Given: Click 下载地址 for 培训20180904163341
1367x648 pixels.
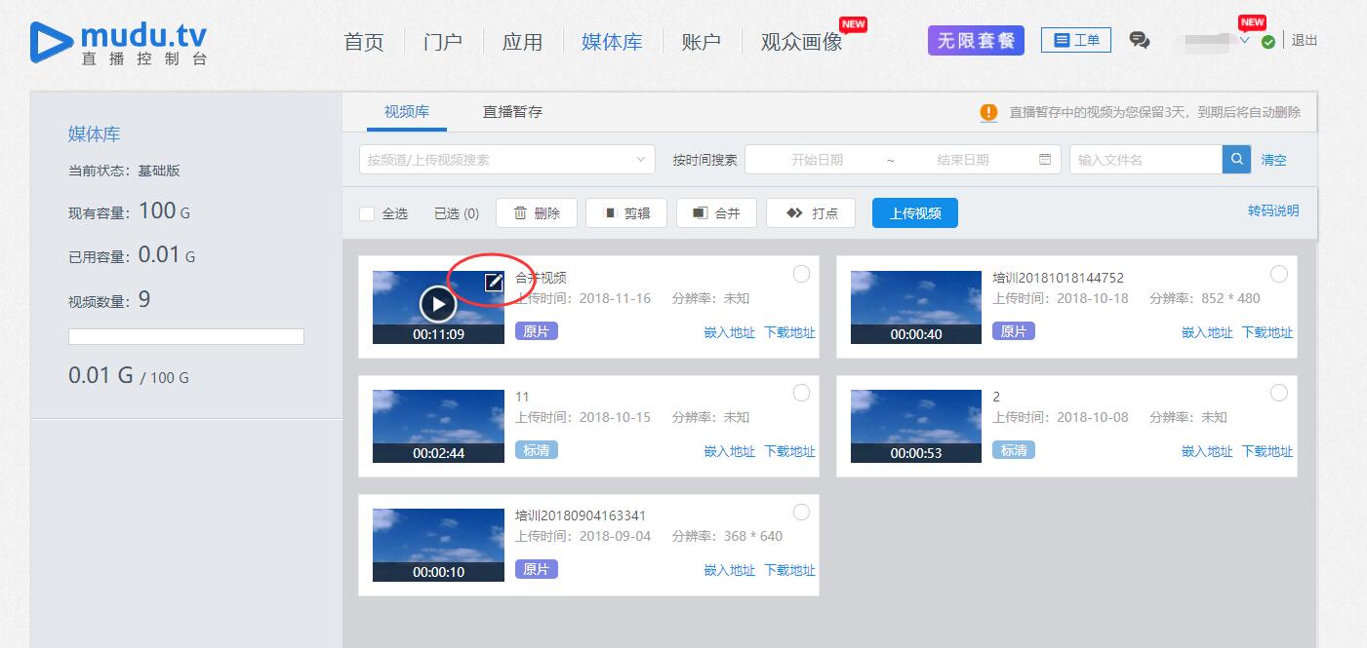Looking at the screenshot, I should point(789,570).
